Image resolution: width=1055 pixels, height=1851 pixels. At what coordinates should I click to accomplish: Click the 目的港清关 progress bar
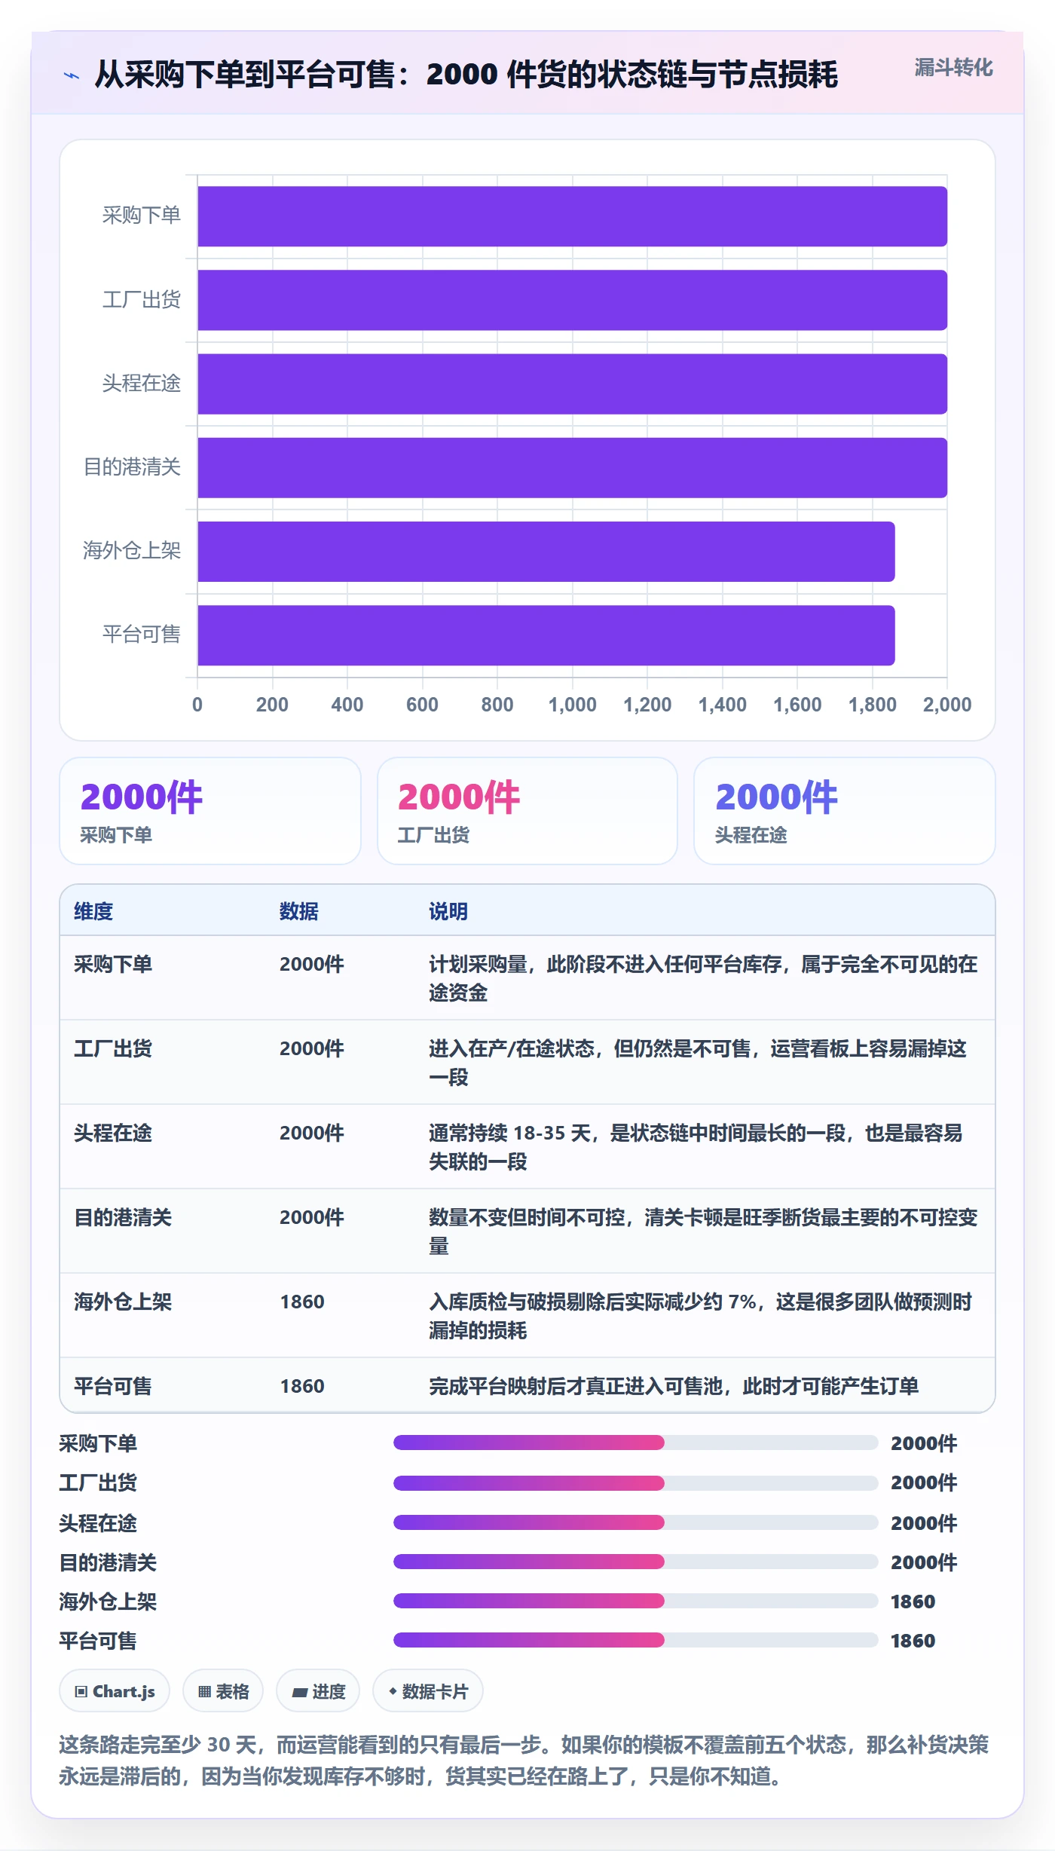[x=635, y=1562]
